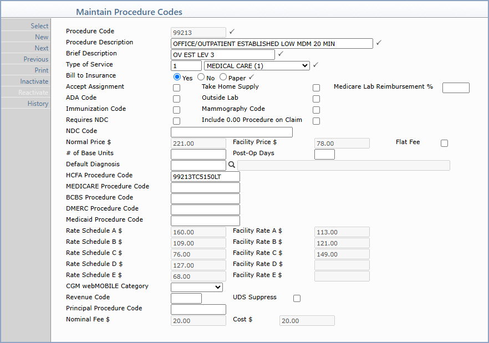Viewport: 489px width, 343px height.
Task: Toggle the Flat Fee checkbox
Action: tap(445, 143)
